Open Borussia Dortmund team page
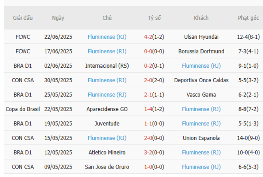 click(201, 51)
